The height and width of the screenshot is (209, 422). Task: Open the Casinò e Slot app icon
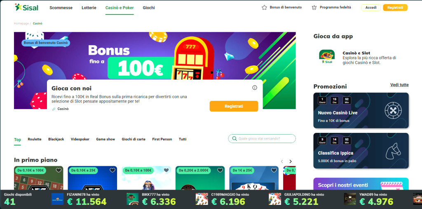(x=327, y=57)
